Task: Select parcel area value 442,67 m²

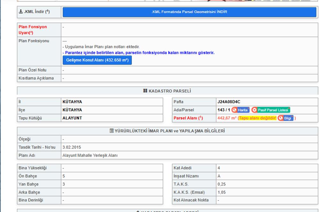Action: click(227, 118)
